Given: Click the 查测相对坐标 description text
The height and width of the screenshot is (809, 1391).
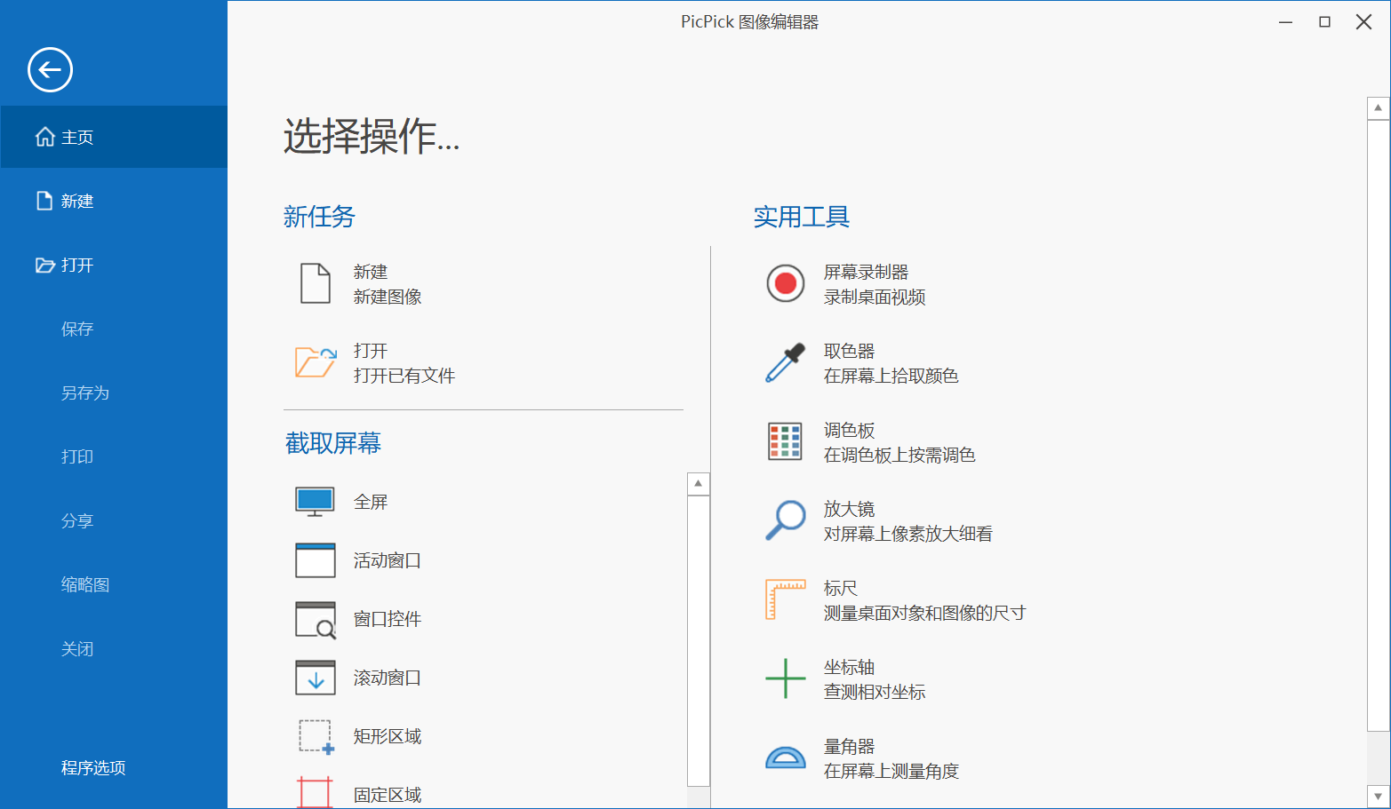Looking at the screenshot, I should (875, 692).
